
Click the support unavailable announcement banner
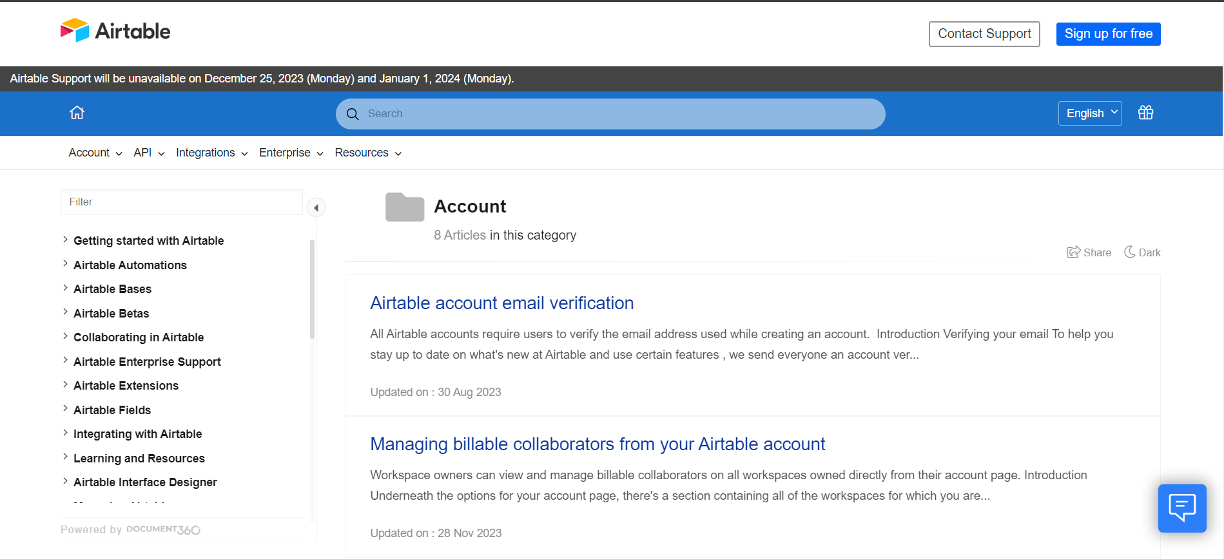coord(611,79)
